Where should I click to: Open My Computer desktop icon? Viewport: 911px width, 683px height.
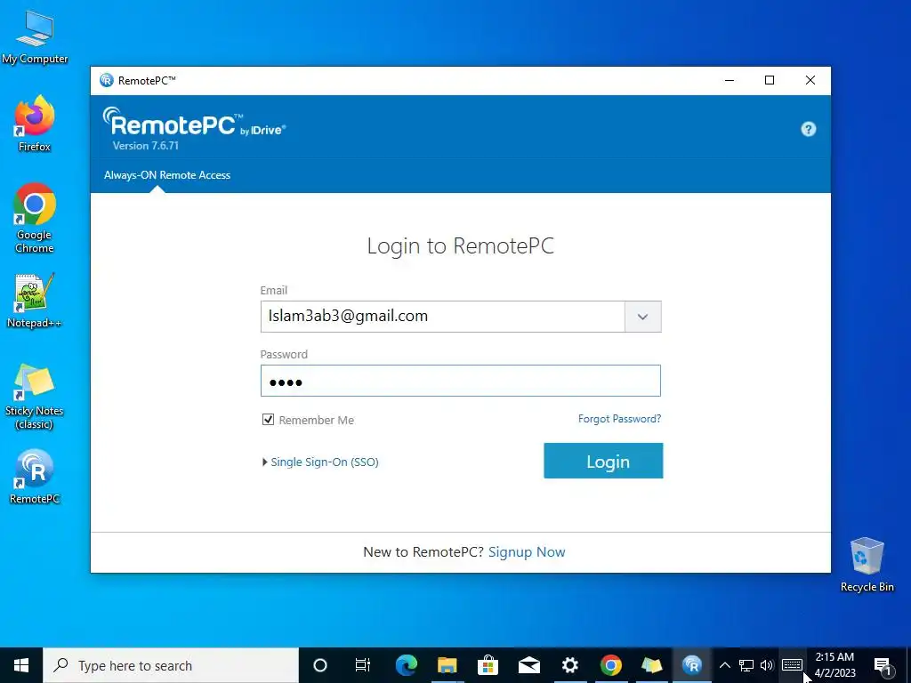(35, 37)
